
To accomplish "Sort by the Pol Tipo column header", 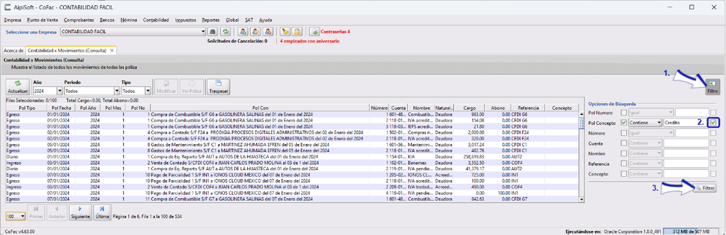I will pyautogui.click(x=27, y=108).
